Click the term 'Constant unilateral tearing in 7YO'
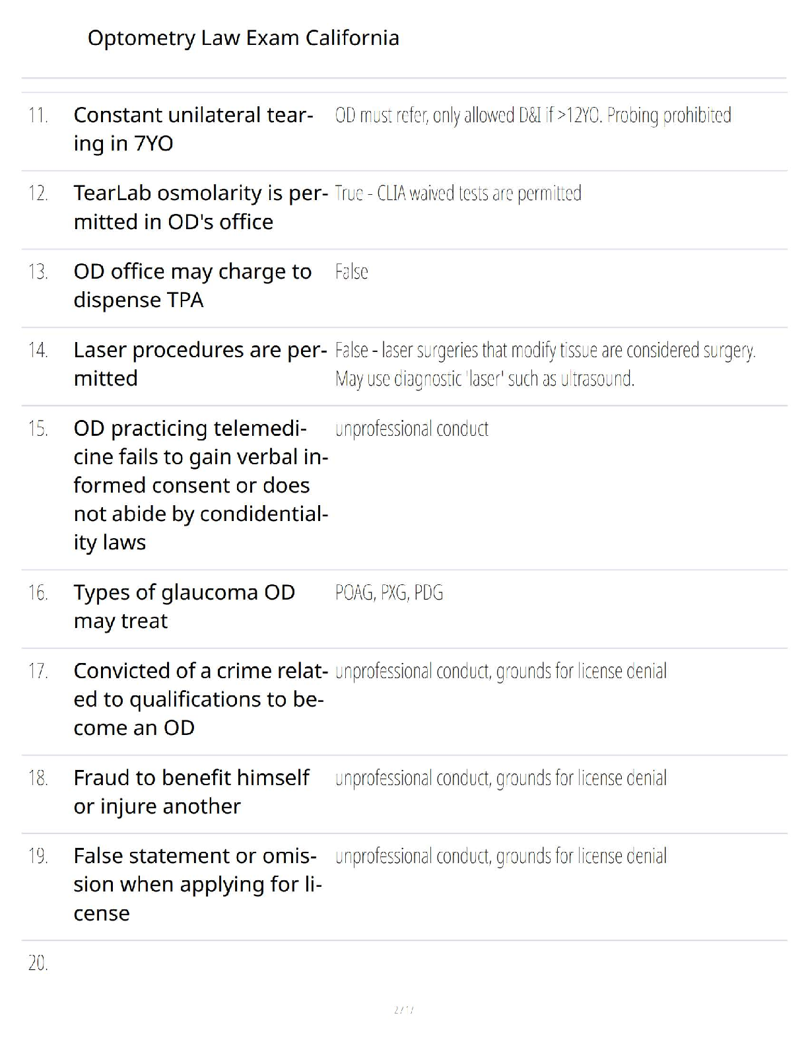Image resolution: width=808 pixels, height=1046 pixels. [193, 129]
